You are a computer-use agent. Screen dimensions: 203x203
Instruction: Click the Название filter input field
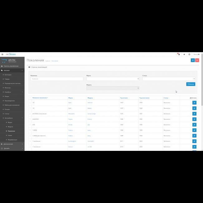(57, 79)
